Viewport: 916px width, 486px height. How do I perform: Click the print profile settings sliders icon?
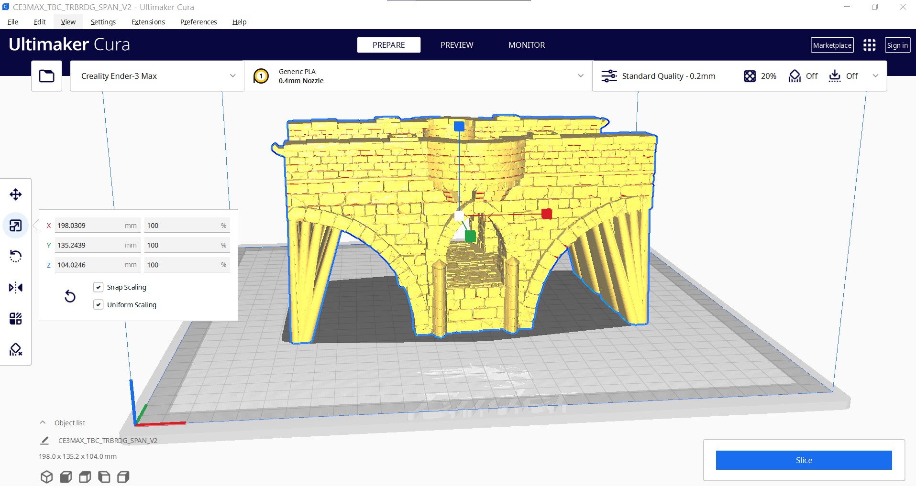tap(609, 76)
